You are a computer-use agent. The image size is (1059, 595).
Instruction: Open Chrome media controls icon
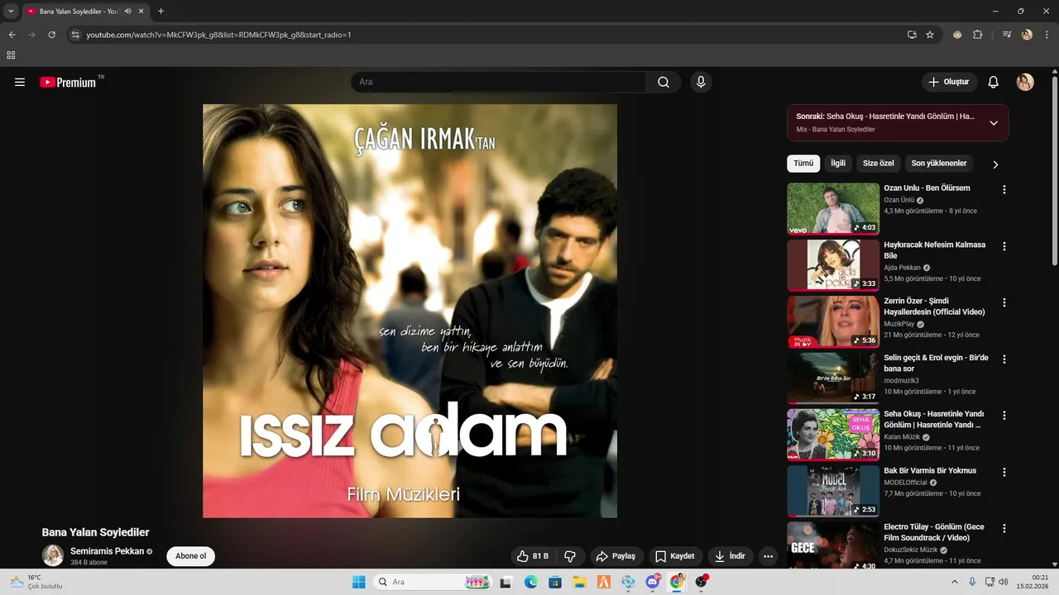(1007, 35)
